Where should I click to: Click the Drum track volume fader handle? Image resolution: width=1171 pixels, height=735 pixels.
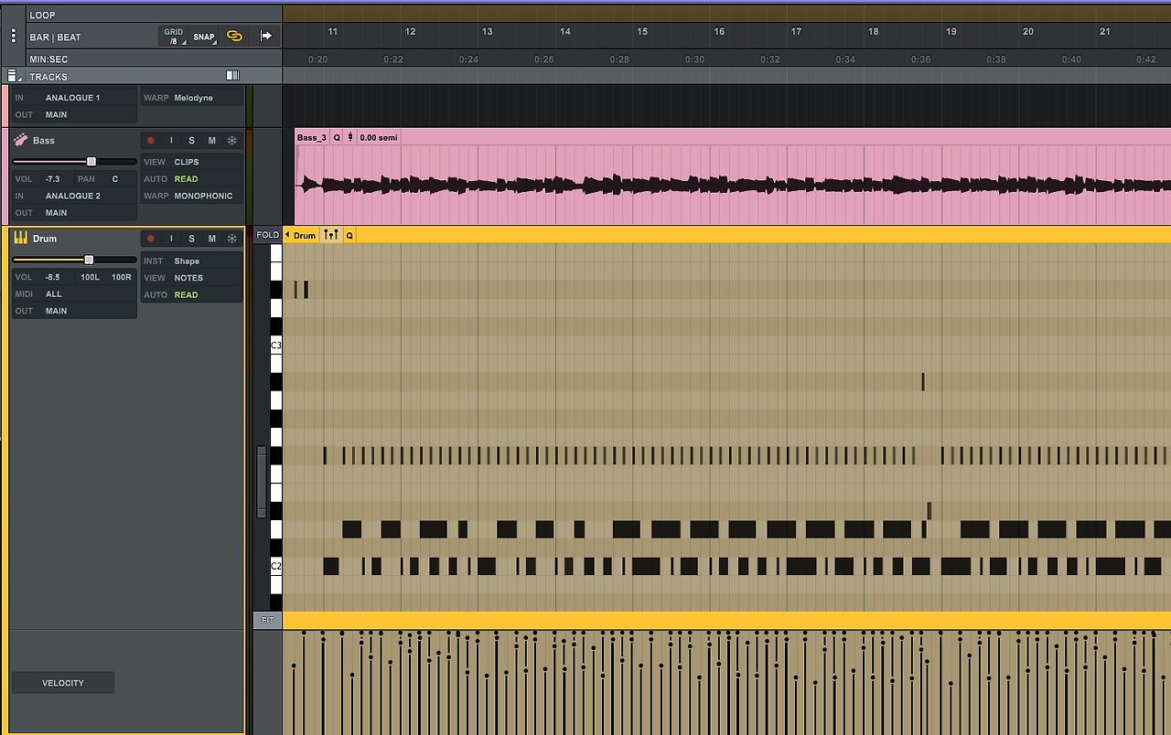pyautogui.click(x=89, y=260)
